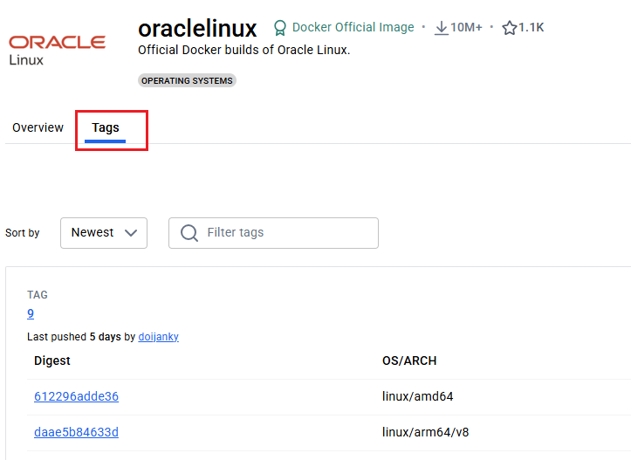
Task: Click the magnifier icon in Filter tags
Action: click(x=189, y=232)
